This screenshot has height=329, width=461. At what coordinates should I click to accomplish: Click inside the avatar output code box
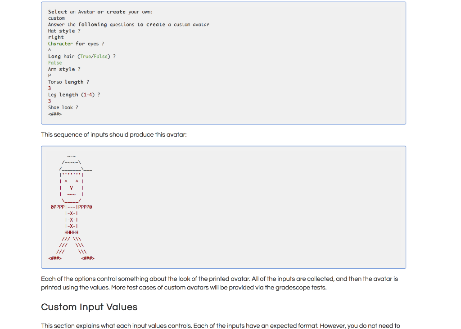click(x=225, y=207)
